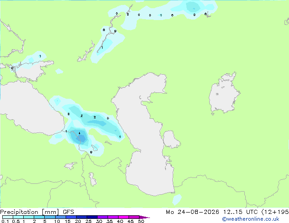Select the 2–5 mm legend color swatch
The image size is (289, 223).
[39, 217]
